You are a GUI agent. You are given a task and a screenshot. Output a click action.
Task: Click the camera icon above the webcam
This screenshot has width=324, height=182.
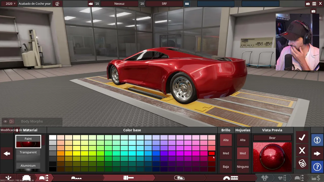pos(313,11)
